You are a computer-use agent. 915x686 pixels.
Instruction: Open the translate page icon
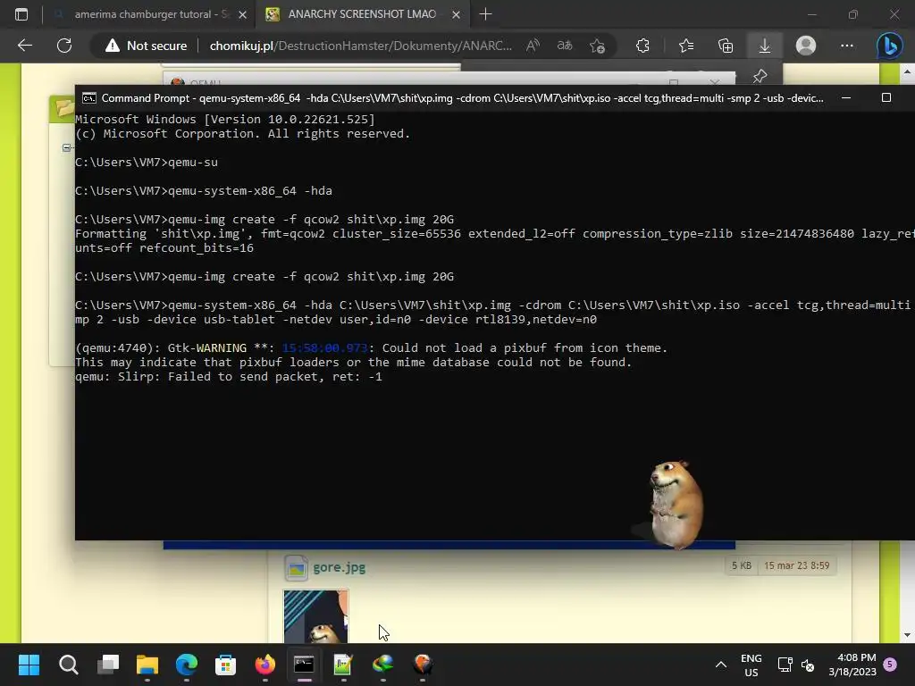[565, 46]
